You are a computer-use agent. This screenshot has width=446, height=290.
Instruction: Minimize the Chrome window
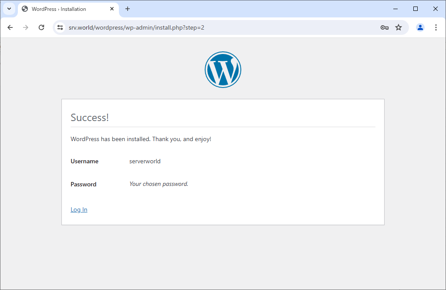click(x=395, y=9)
